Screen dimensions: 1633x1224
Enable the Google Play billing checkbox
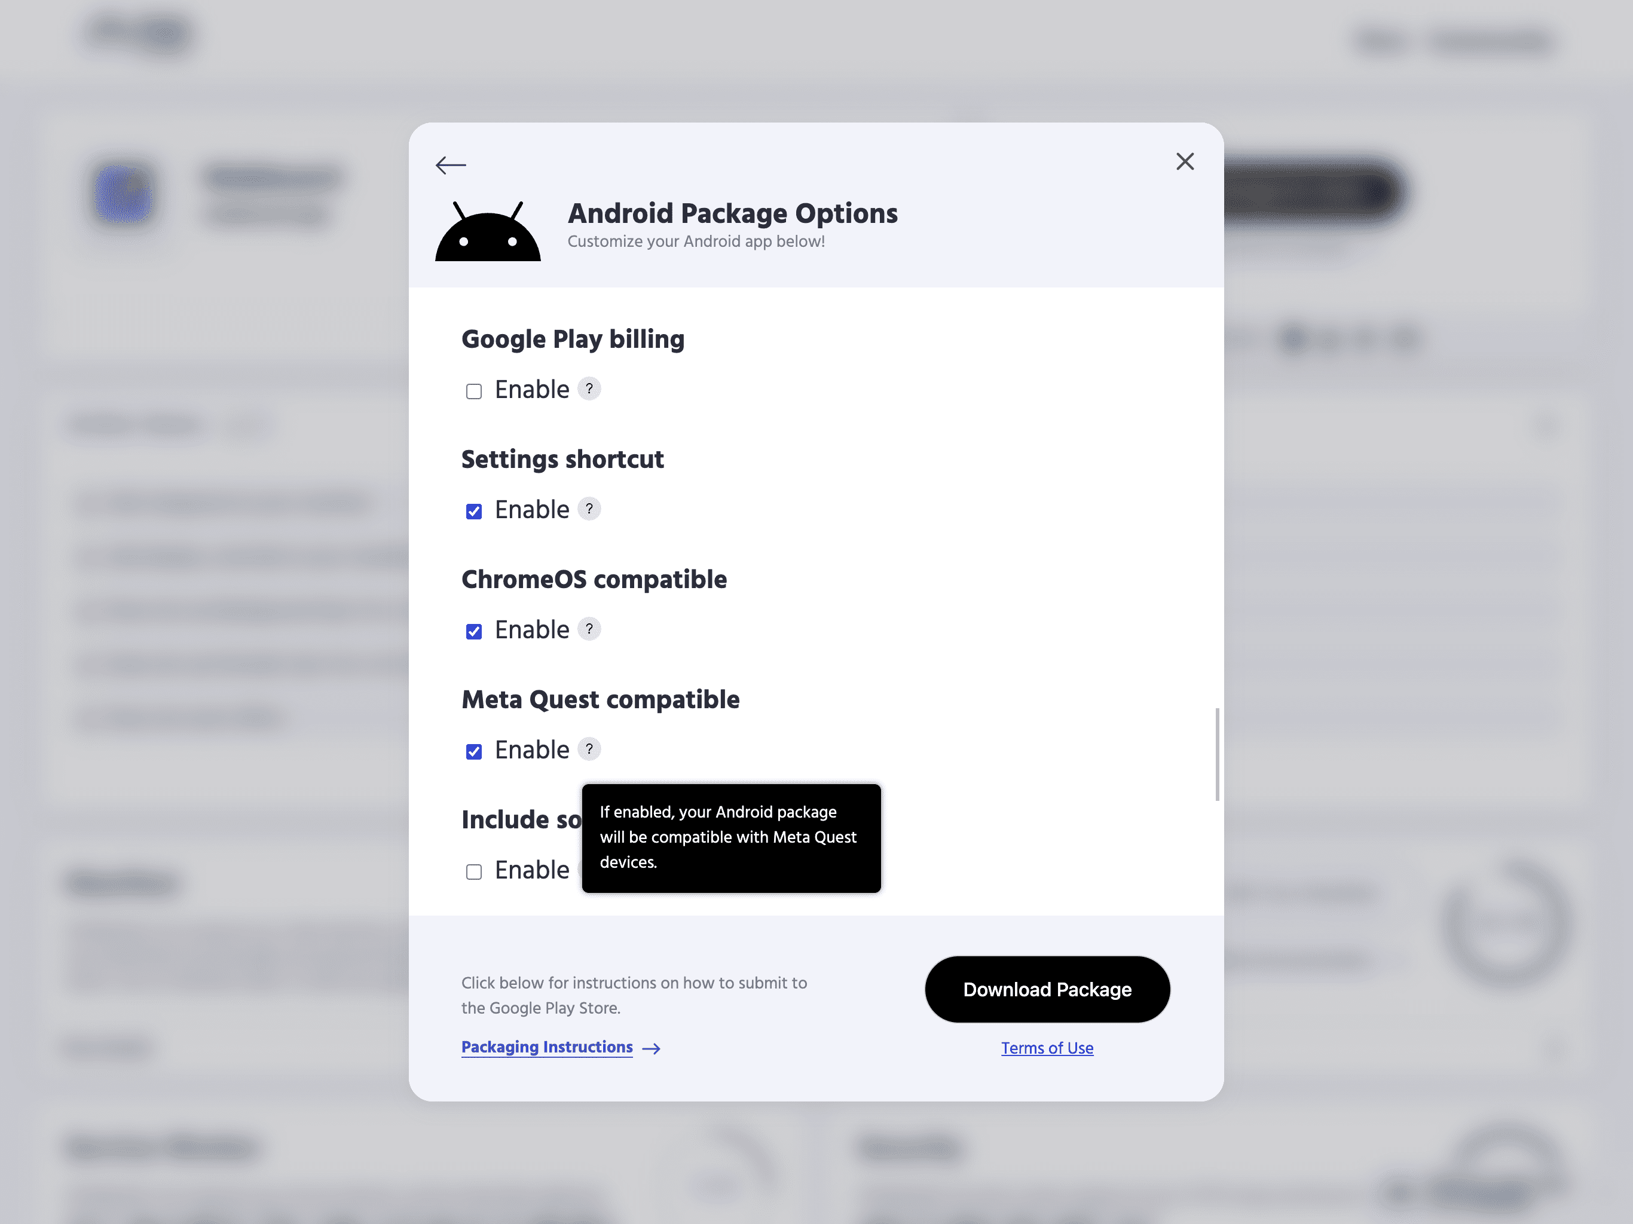click(475, 391)
